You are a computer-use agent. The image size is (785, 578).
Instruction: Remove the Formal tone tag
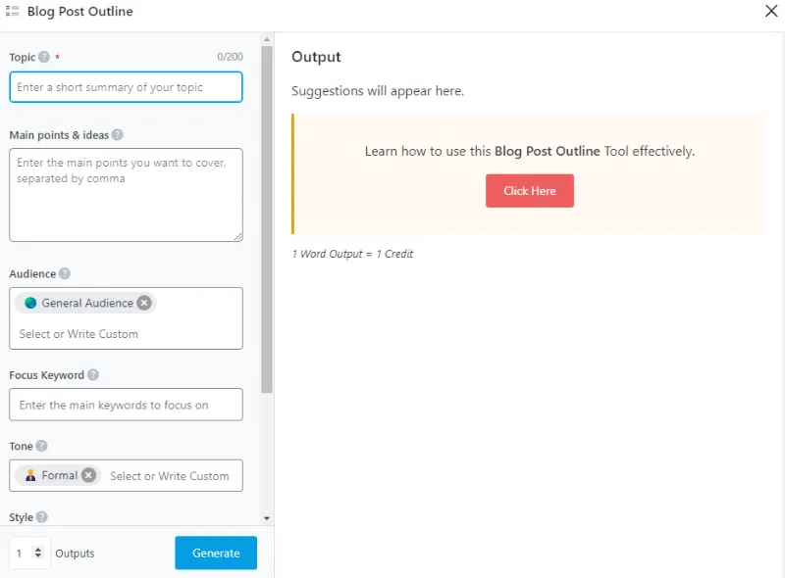pyautogui.click(x=88, y=475)
